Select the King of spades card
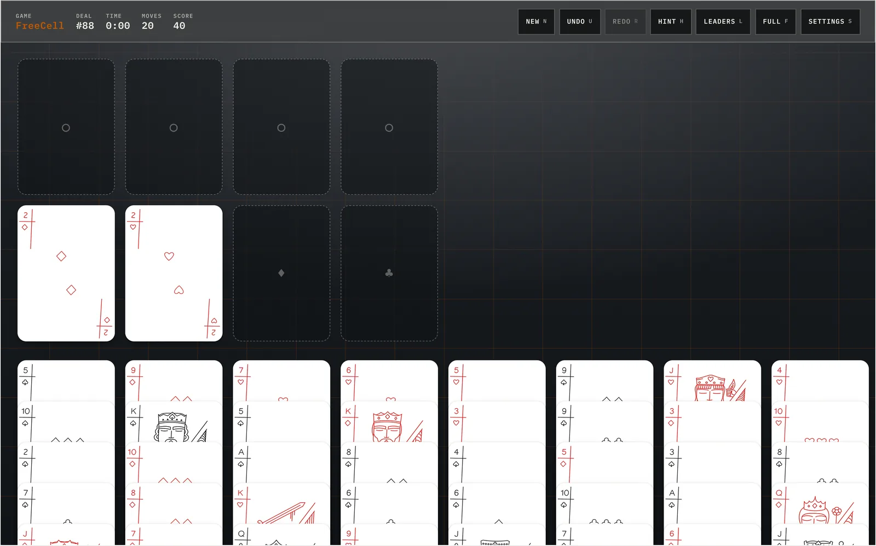The width and height of the screenshot is (876, 546). (x=174, y=422)
